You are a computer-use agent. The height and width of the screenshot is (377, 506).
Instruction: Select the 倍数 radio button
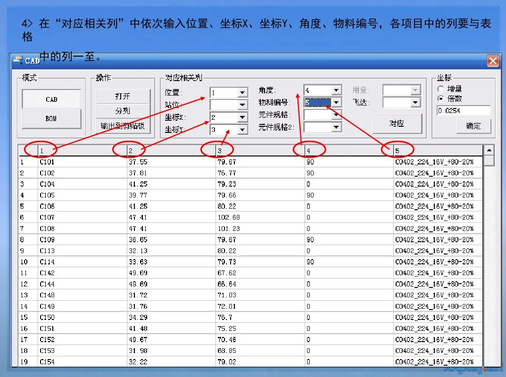440,98
